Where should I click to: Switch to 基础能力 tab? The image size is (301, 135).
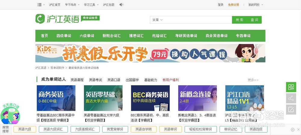point(151,80)
